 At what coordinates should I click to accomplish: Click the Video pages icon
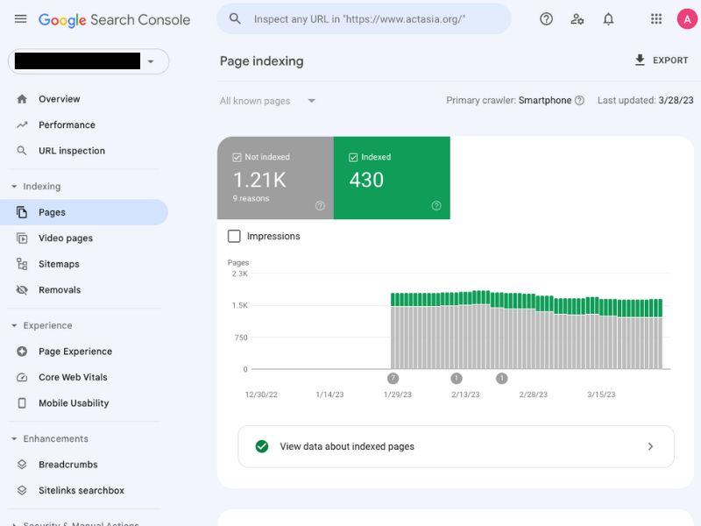tap(22, 238)
